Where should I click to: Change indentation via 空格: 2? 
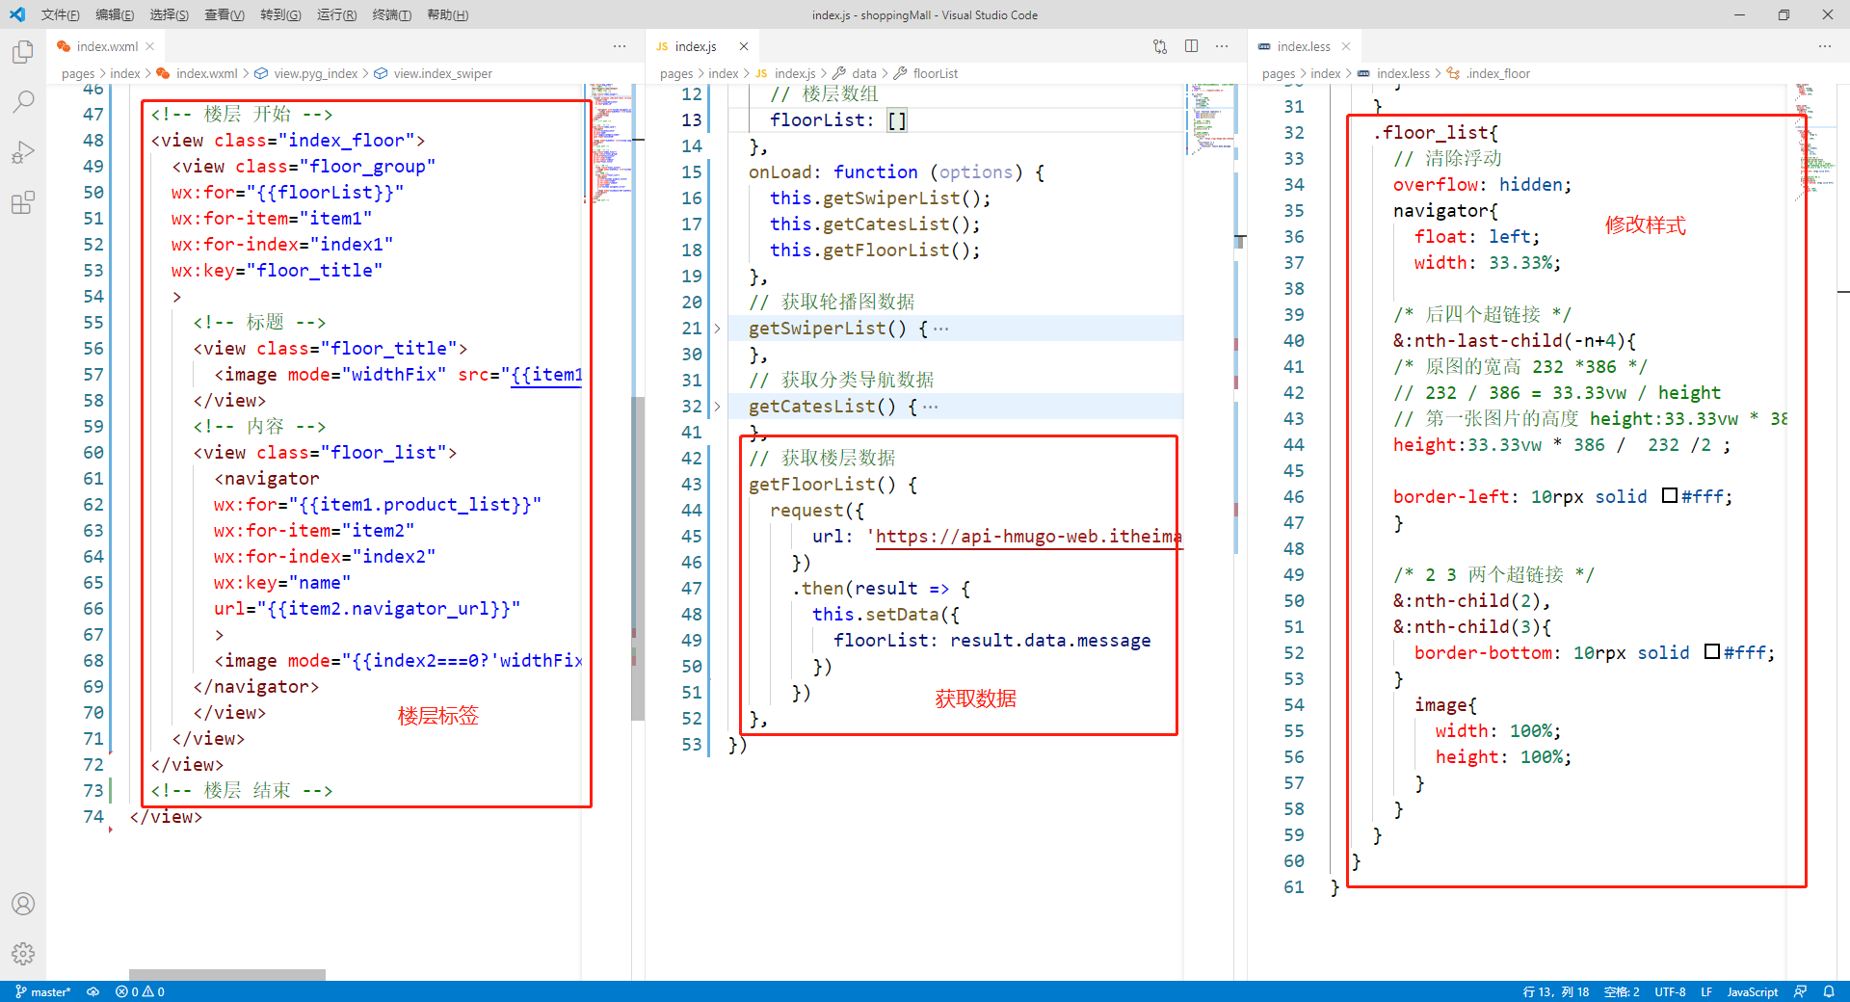[1622, 991]
